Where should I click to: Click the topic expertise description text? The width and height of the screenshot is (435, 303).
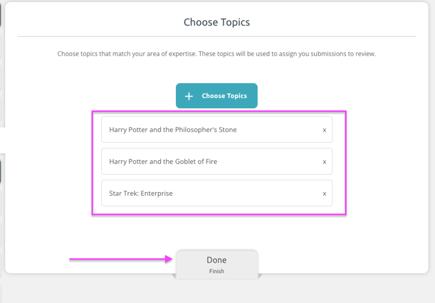pos(216,54)
